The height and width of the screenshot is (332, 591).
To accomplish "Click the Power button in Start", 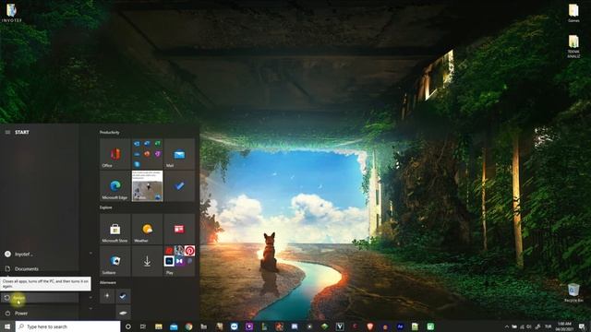I will pyautogui.click(x=39, y=314).
